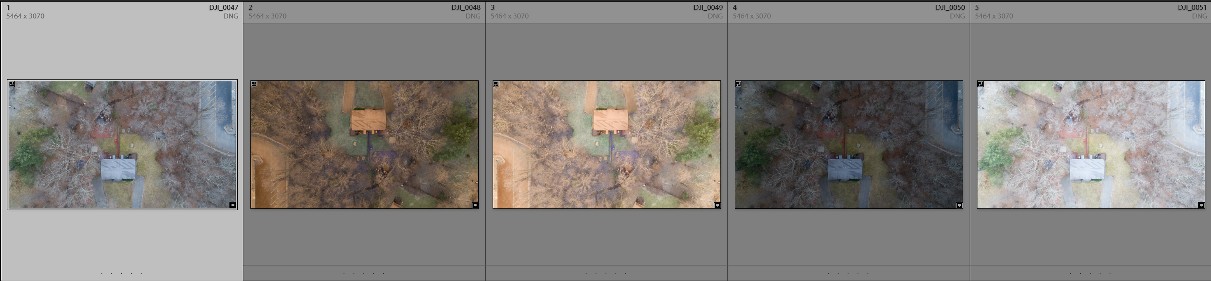
Task: Set one-star rating dot under DJI_0050
Action: tap(828, 273)
